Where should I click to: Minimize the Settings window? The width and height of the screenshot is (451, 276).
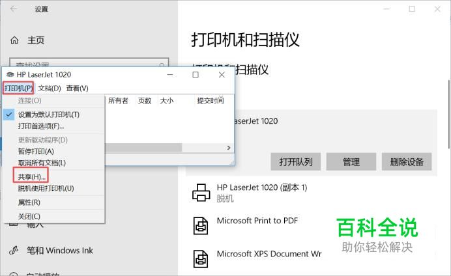pyautogui.click(x=386, y=9)
